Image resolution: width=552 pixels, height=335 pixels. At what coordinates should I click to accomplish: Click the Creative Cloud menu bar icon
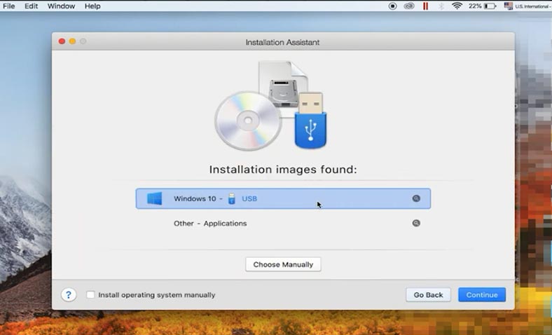tap(408, 6)
